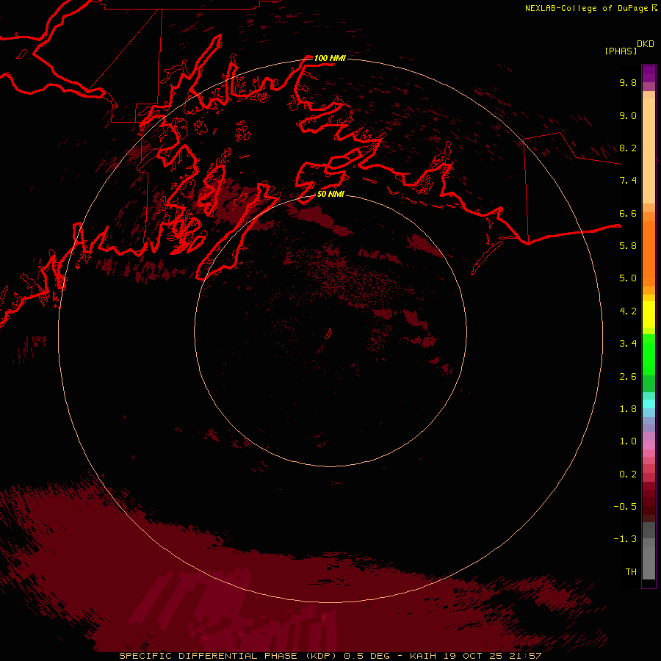
Task: Click the 6.6 scale value
Action: click(x=628, y=213)
